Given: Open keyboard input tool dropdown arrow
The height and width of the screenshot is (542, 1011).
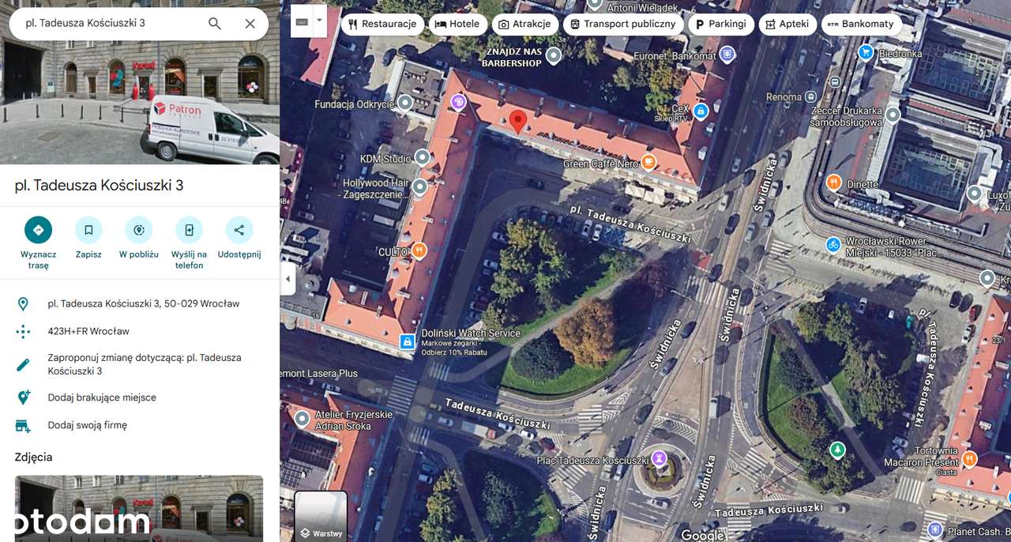Looking at the screenshot, I should click(320, 21).
